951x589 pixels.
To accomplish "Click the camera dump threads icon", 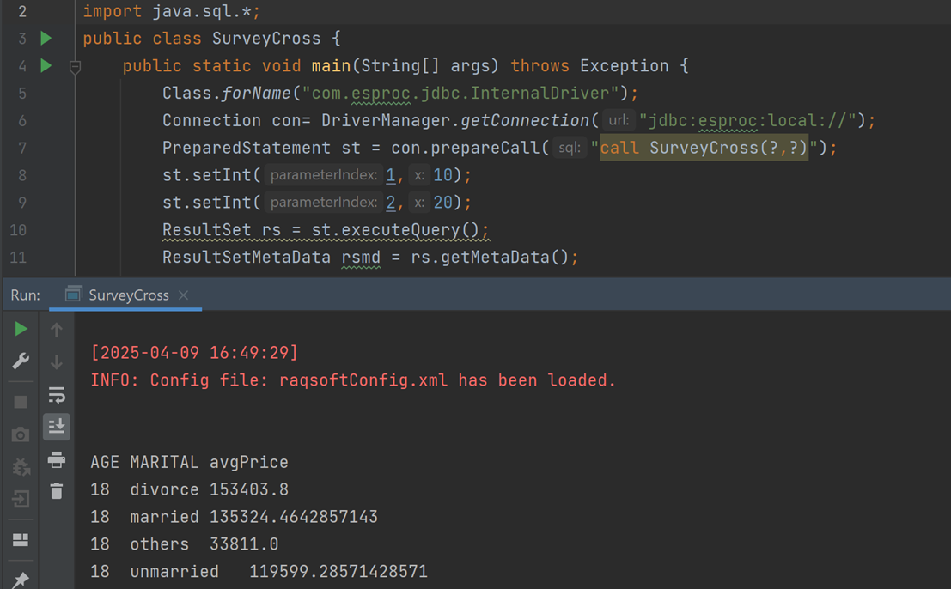I will 21,434.
